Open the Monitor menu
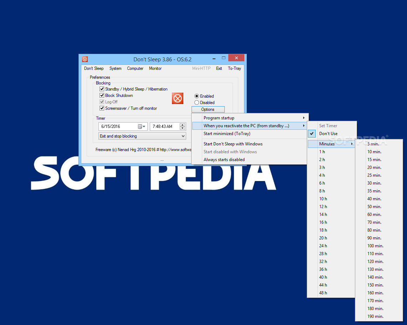The image size is (407, 325). point(155,68)
